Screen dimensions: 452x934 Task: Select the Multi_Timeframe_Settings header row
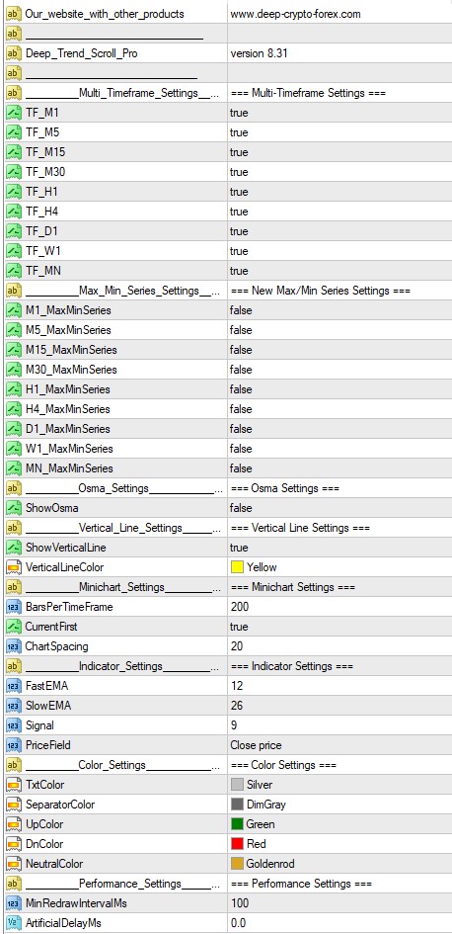pyautogui.click(x=226, y=93)
